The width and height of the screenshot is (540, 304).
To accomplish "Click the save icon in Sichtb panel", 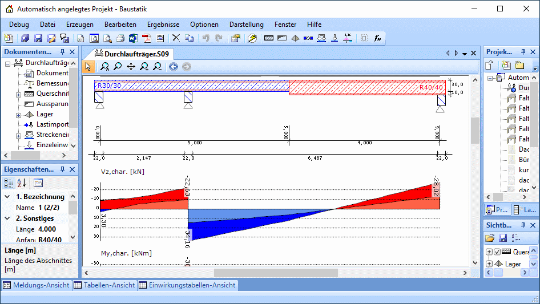I will (502, 238).
